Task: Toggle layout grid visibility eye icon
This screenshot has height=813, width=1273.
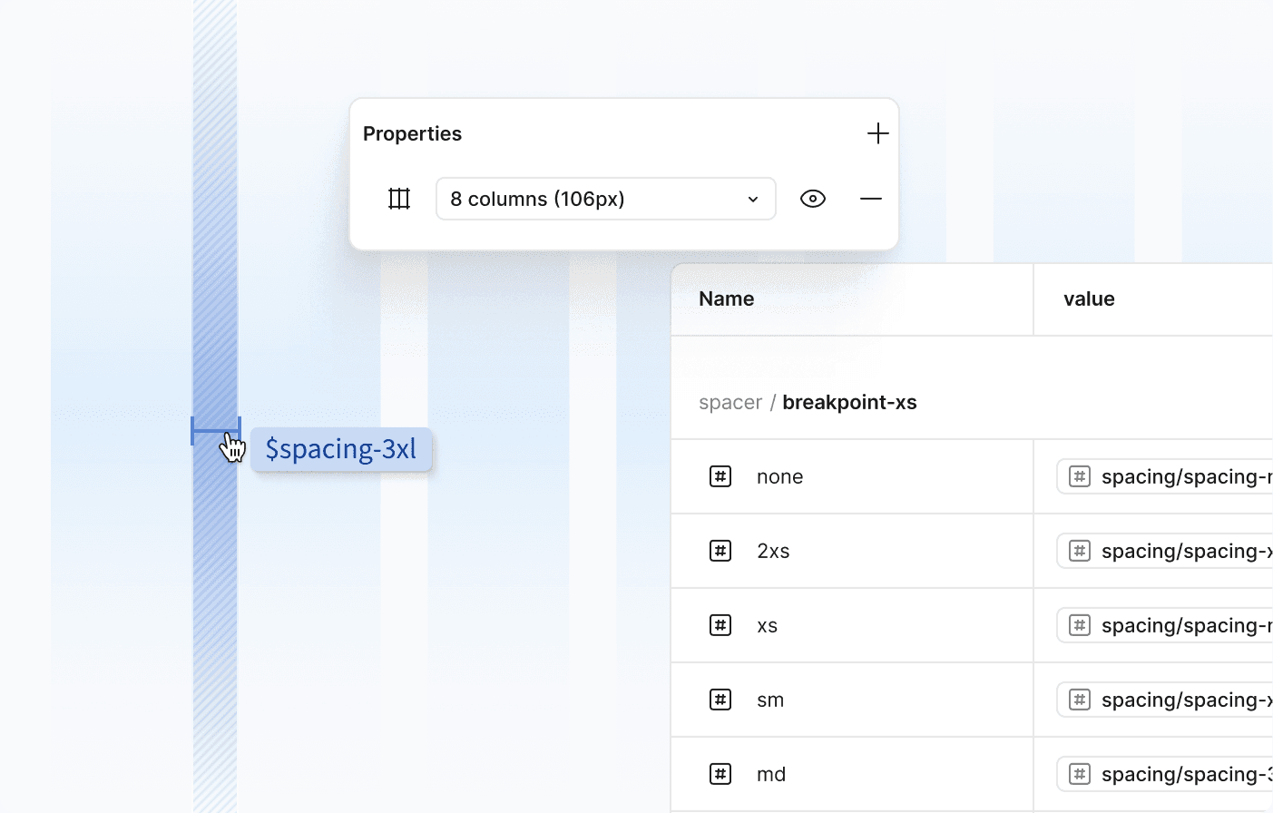Action: 813,199
